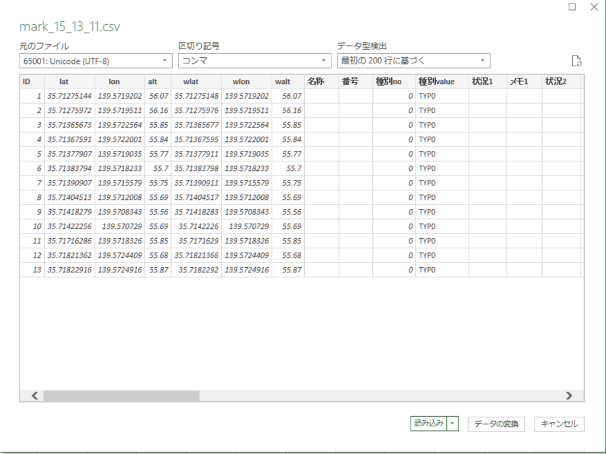Click lon cell 139.5722564
The image size is (606, 454).
coord(120,125)
